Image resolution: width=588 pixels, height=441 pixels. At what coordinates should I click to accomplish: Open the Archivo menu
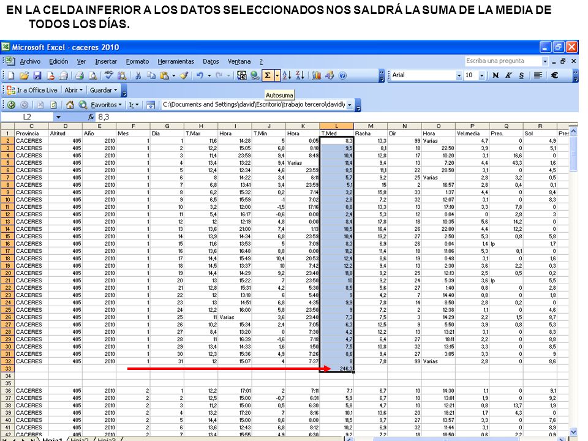[30, 61]
